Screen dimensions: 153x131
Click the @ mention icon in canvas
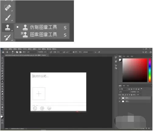tap(42, 108)
